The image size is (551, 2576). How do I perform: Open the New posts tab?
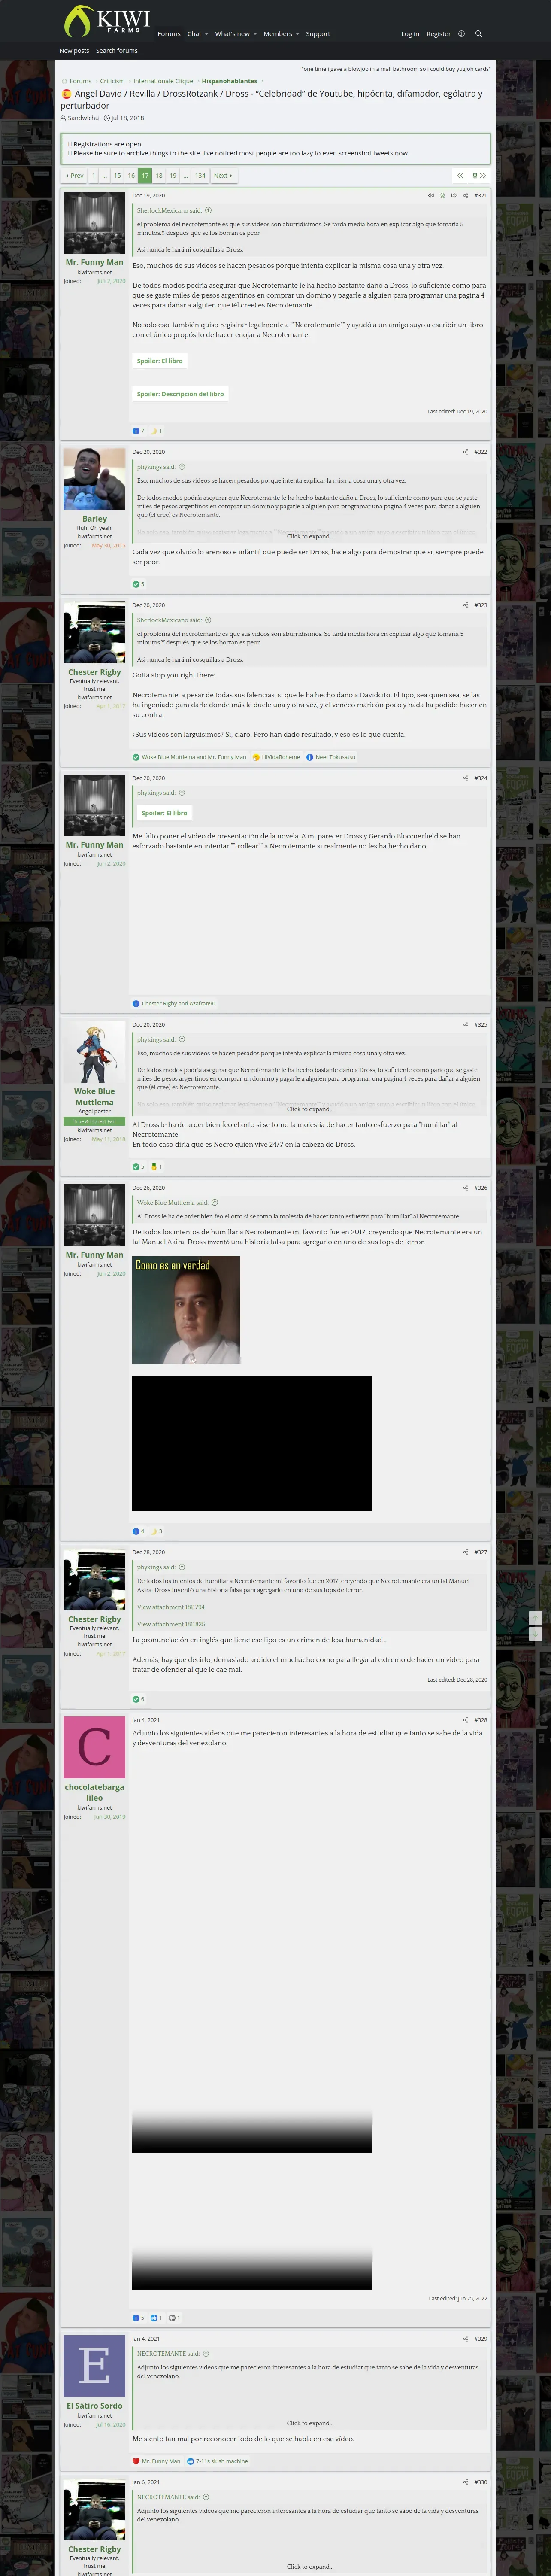pyautogui.click(x=74, y=50)
